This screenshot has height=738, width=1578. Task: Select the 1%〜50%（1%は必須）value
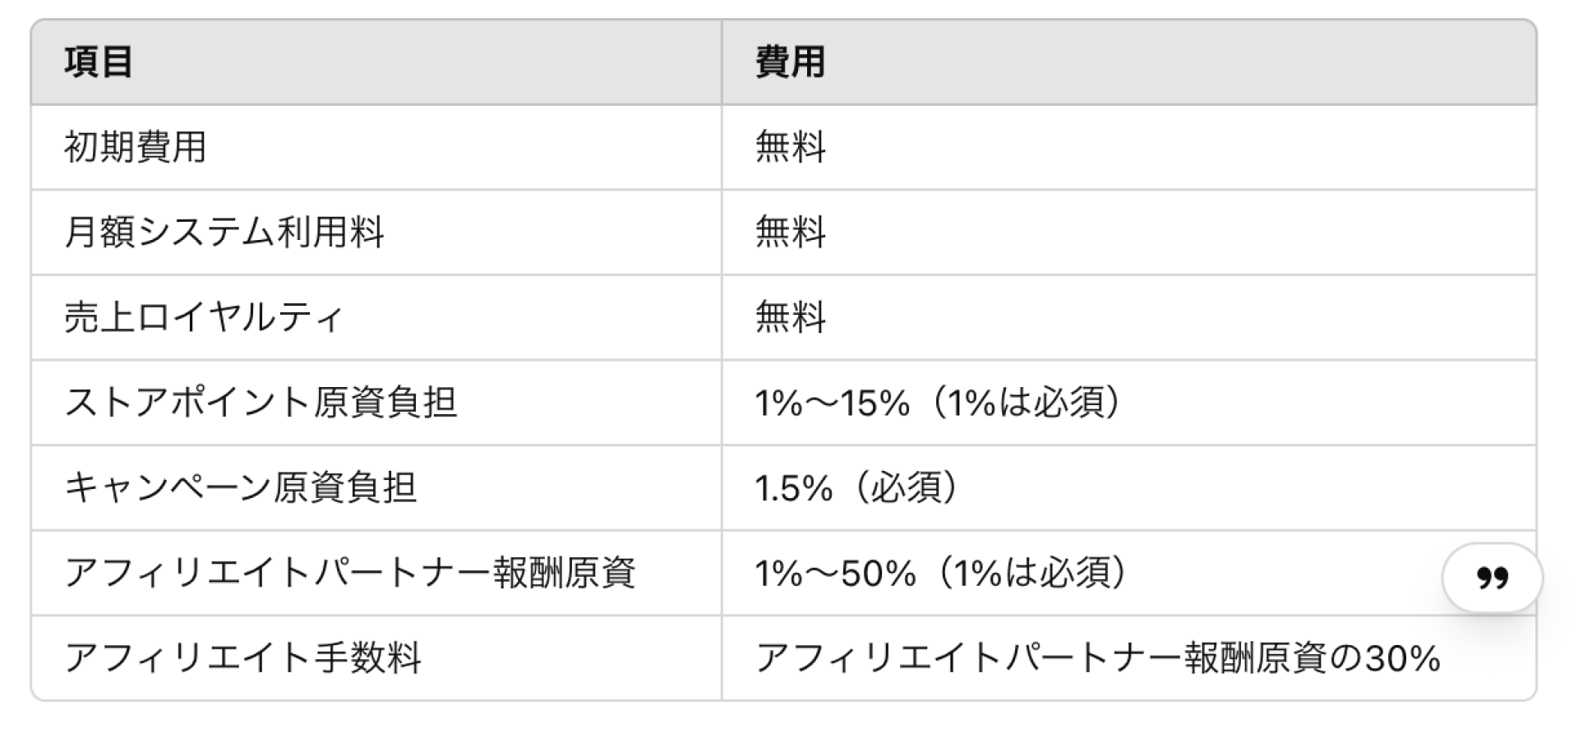(943, 573)
